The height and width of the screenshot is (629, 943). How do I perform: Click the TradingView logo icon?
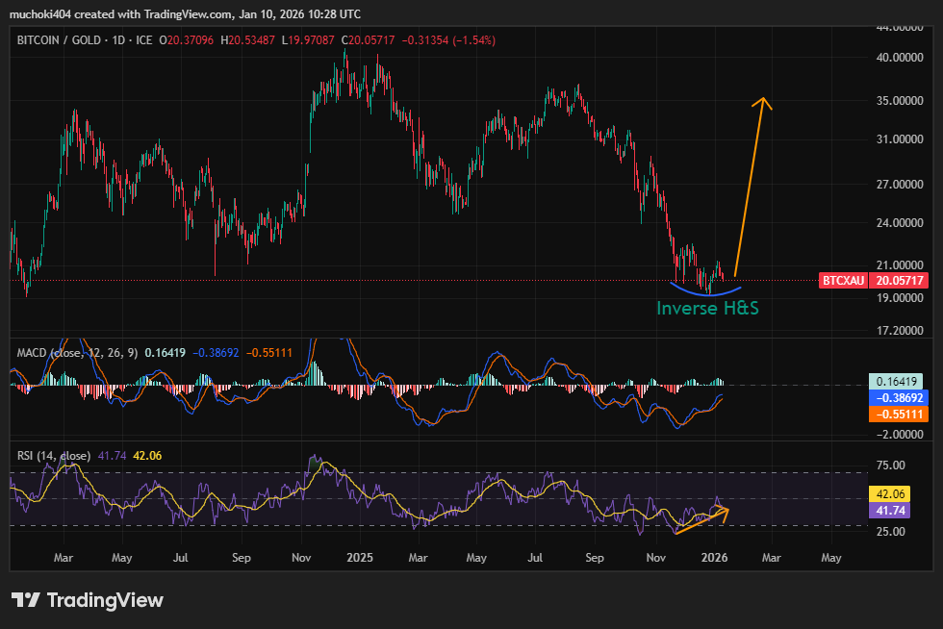pos(26,600)
